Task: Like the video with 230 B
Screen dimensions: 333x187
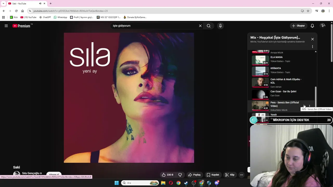Action: 167,175
